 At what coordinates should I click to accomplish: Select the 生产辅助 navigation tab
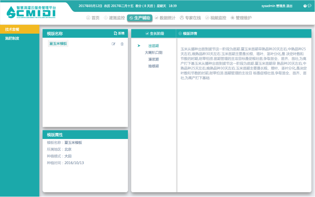pos(140,18)
